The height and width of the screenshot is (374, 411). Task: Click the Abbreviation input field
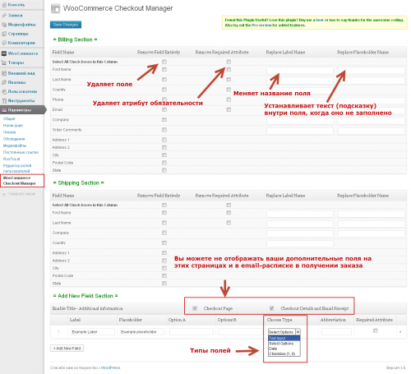336,332
